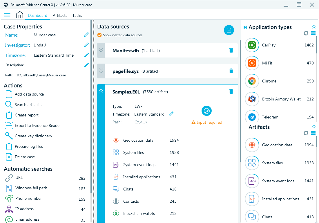Open Search artifacts action
The image size is (319, 223).
23,105
